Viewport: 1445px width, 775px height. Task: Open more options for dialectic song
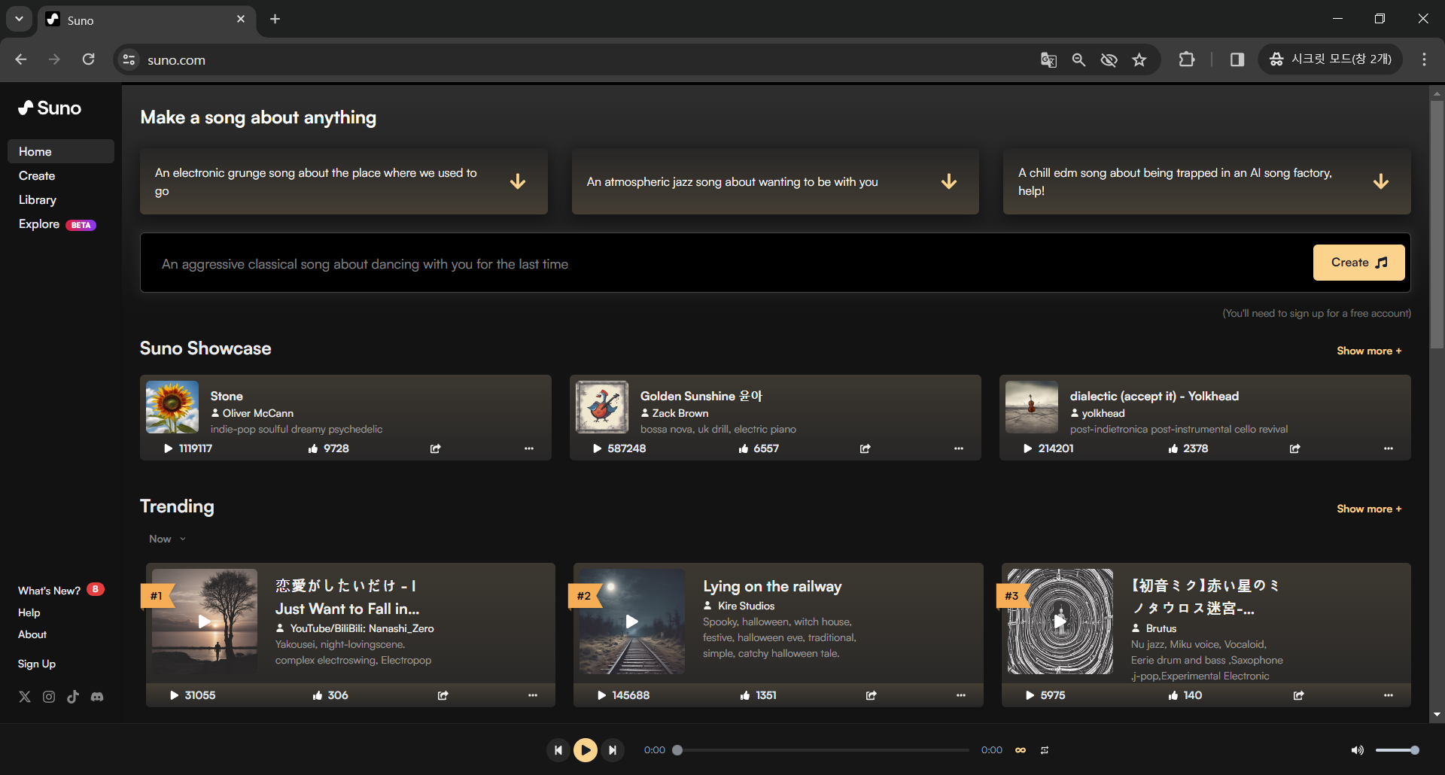coord(1389,448)
